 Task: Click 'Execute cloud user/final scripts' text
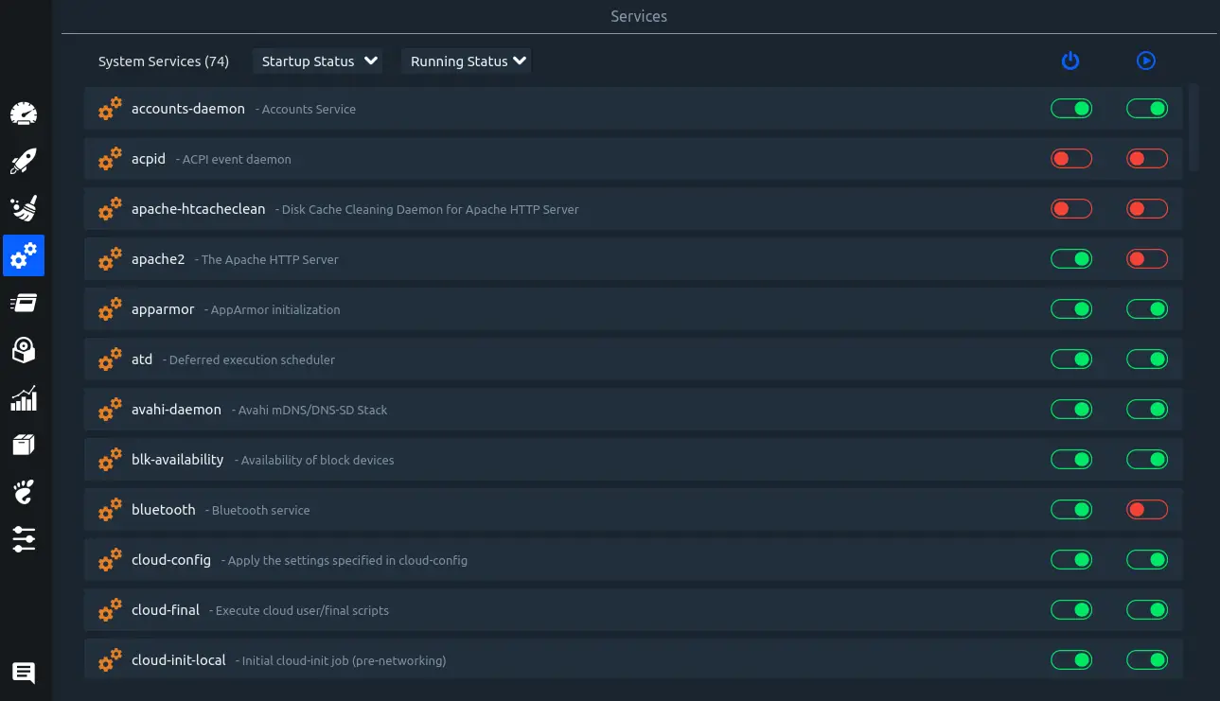pyautogui.click(x=302, y=610)
